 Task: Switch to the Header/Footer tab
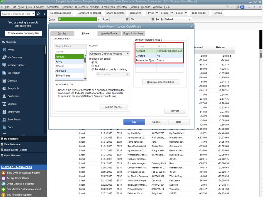tap(110, 33)
